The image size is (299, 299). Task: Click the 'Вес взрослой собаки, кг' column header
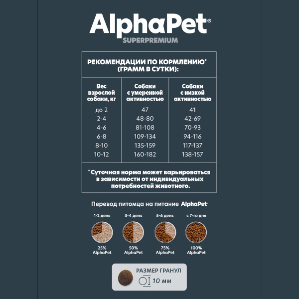[102, 93]
